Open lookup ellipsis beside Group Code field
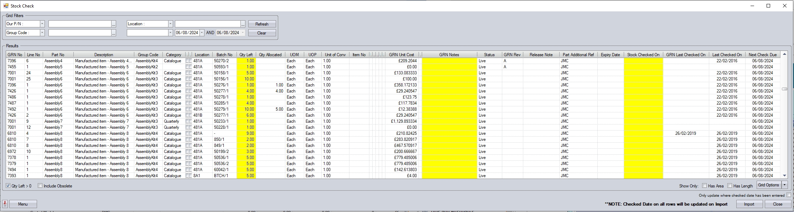The width and height of the screenshot is (794, 212). point(114,33)
